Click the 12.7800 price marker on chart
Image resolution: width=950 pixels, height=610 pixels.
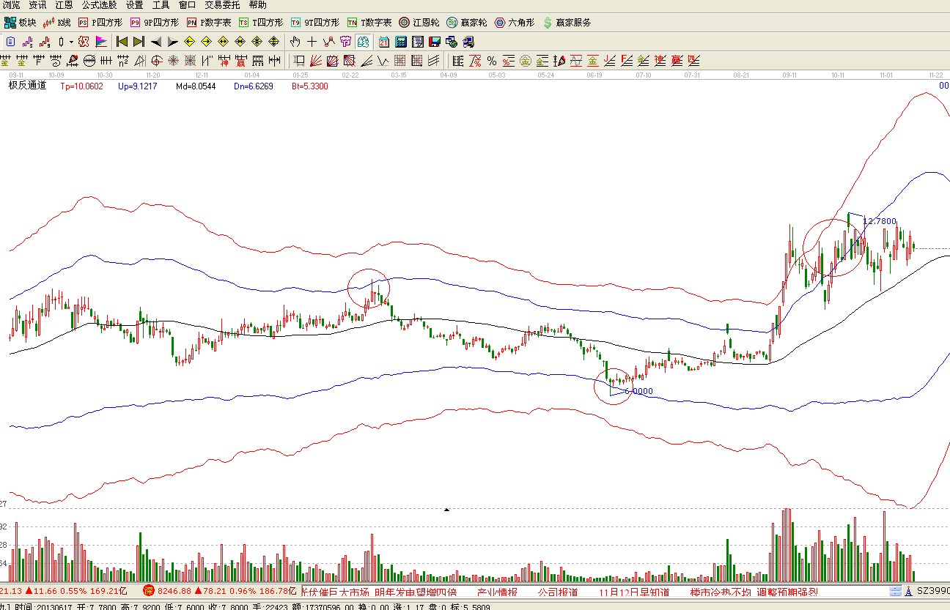click(x=880, y=220)
